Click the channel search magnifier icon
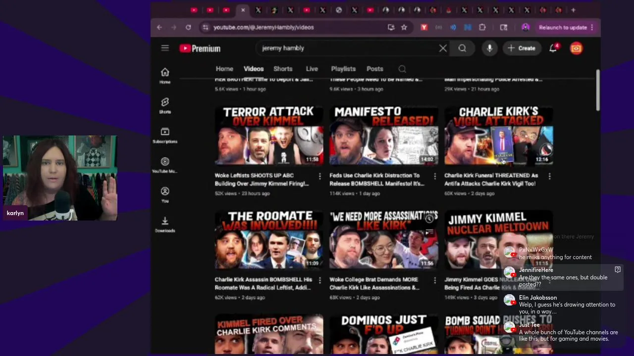 tap(402, 69)
